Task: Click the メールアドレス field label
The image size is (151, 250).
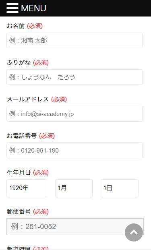Action: point(28,99)
